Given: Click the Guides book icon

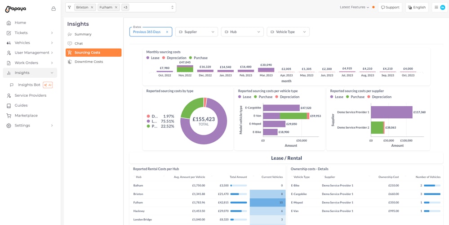Looking at the screenshot, I should (x=9, y=106).
